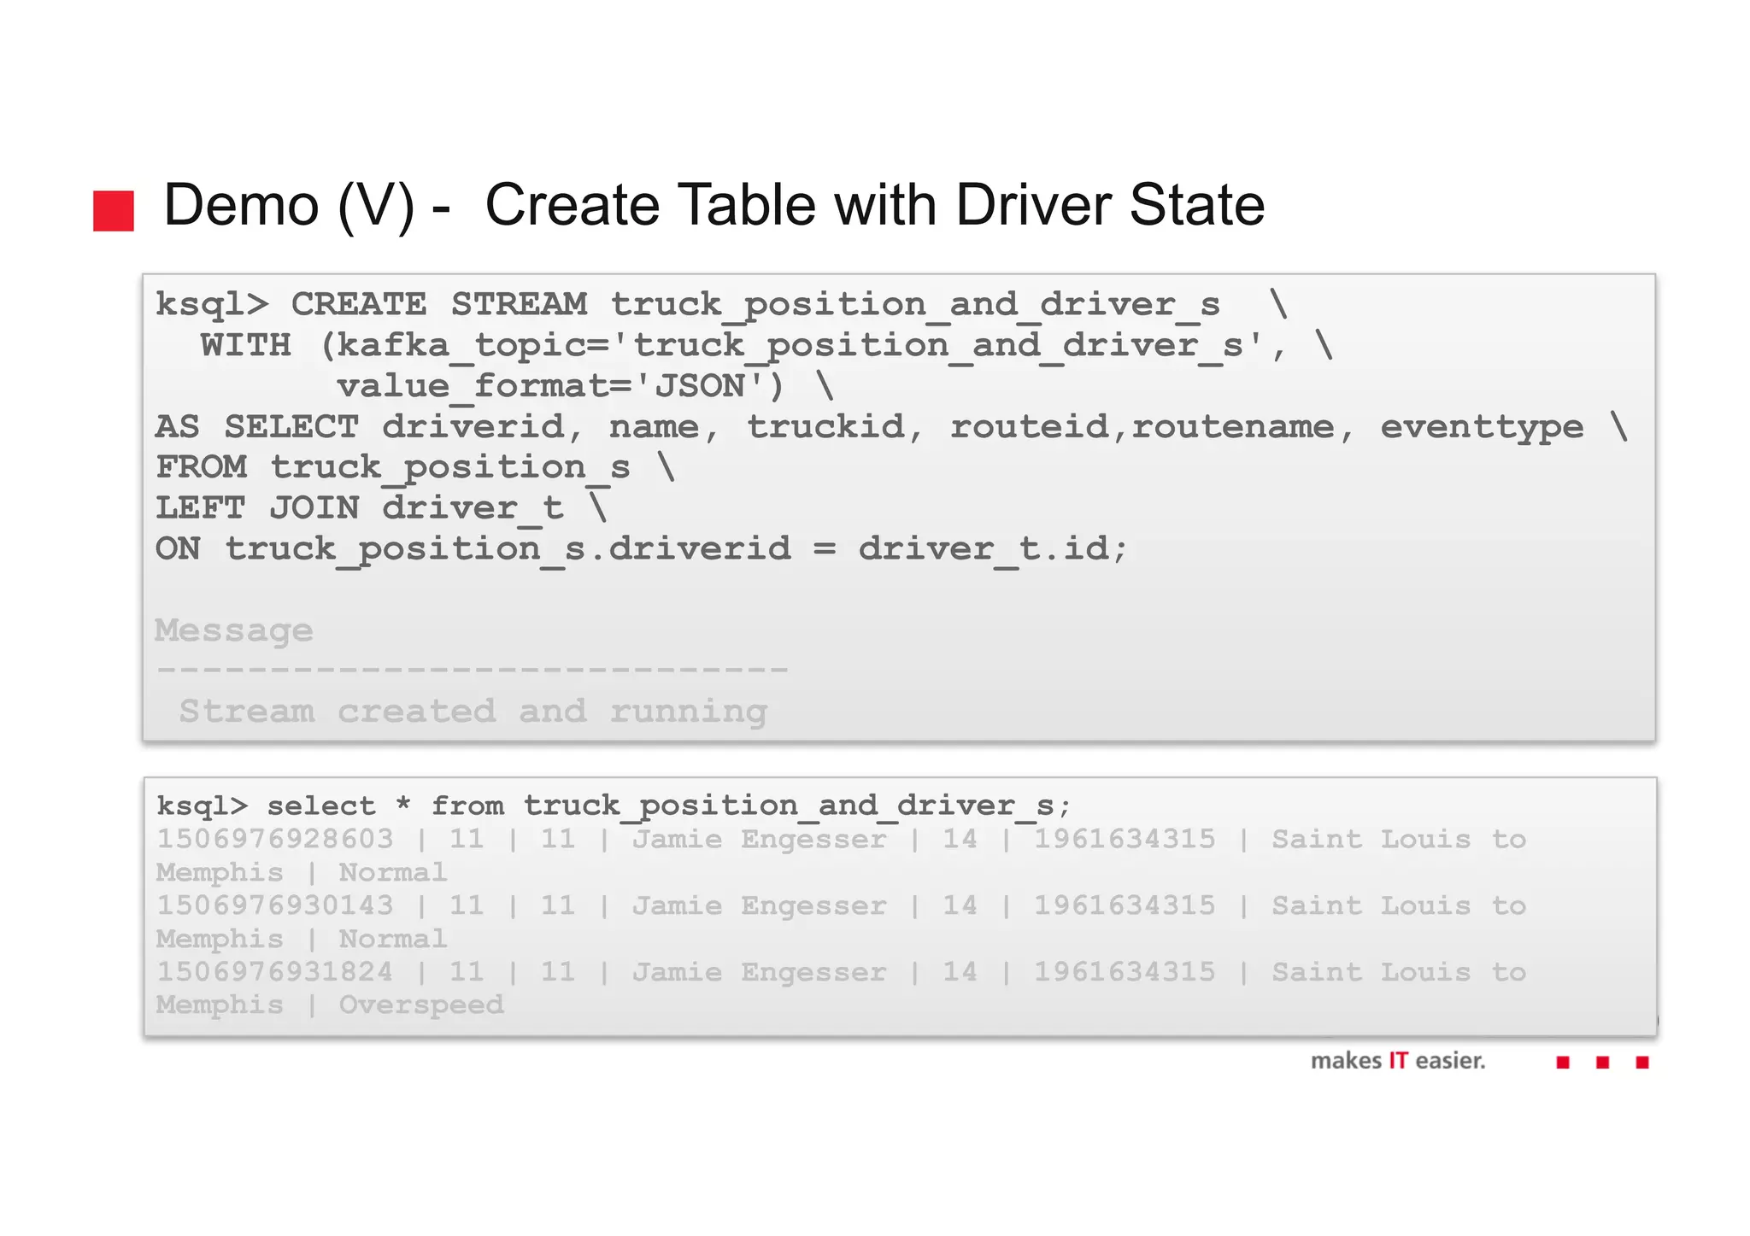Click the "value_format='JSON')" line
Viewport: 1750px width, 1236px height.
[585, 386]
